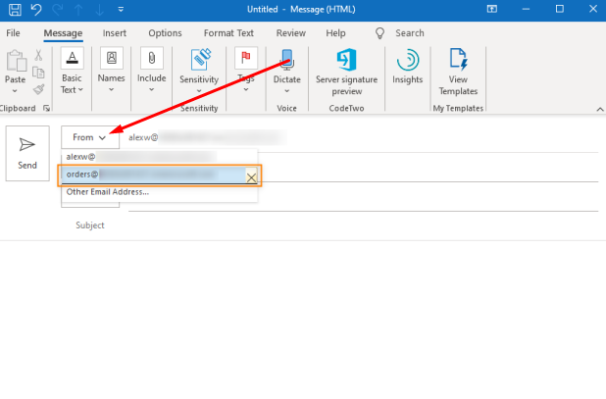Switch to the Options tab
Viewport: 606px width, 399px height.
pyautogui.click(x=165, y=33)
